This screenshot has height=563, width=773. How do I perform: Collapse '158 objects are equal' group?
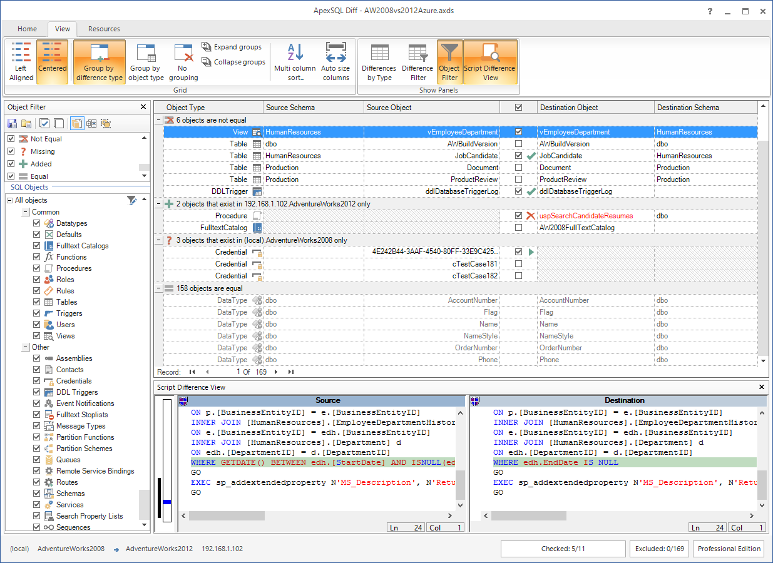[158, 288]
